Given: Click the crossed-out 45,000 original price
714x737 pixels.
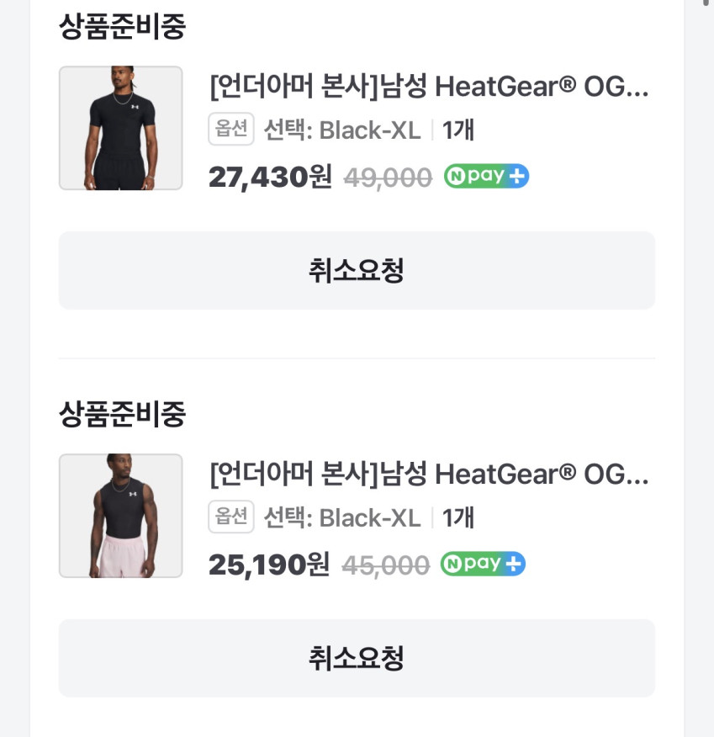Looking at the screenshot, I should pyautogui.click(x=385, y=565).
